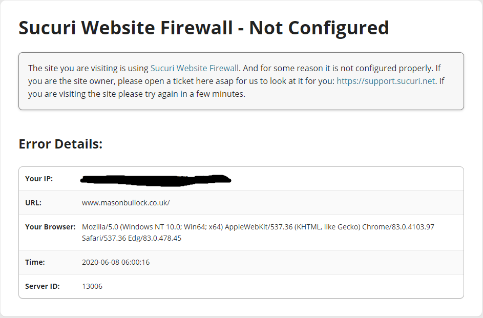Select the "Your IP:" row label
The height and width of the screenshot is (318, 483).
[x=39, y=179]
